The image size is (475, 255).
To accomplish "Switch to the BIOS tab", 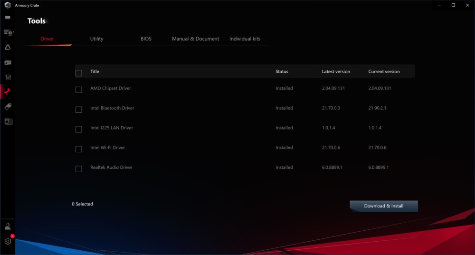I will click(x=146, y=39).
